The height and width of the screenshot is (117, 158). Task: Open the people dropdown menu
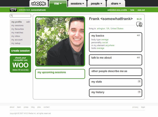pos(97,4)
